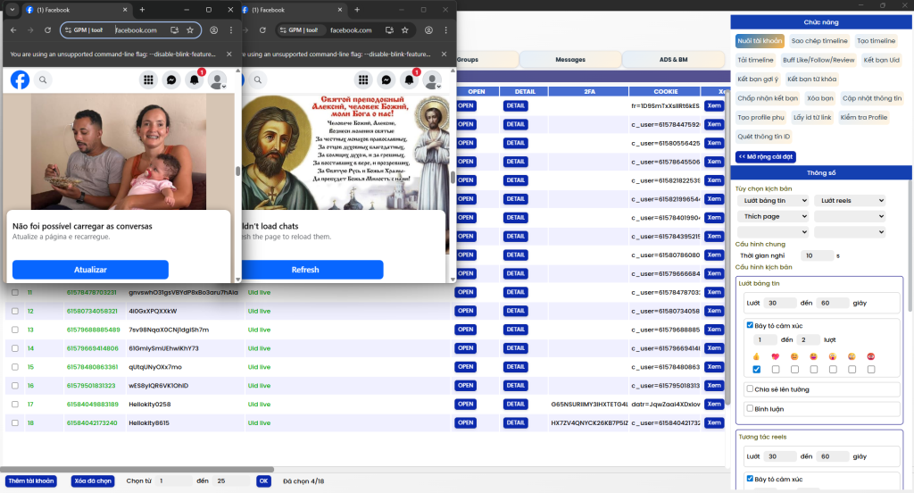Open the account profile icon in the right Facebook window
The height and width of the screenshot is (493, 914).
pyautogui.click(x=433, y=80)
